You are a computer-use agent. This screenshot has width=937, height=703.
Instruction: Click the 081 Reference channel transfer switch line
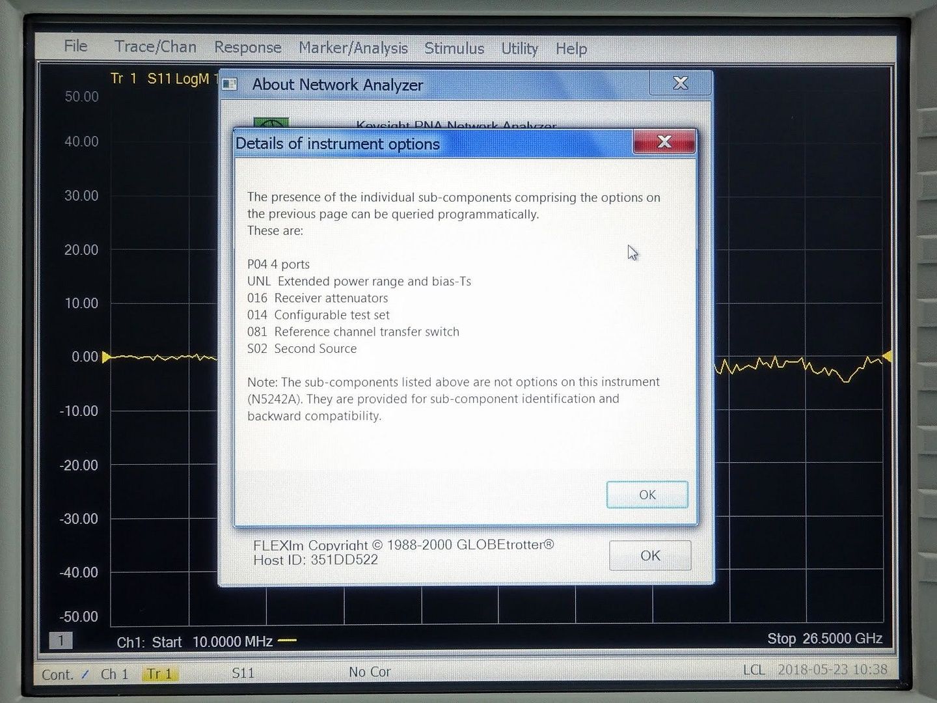pos(353,332)
